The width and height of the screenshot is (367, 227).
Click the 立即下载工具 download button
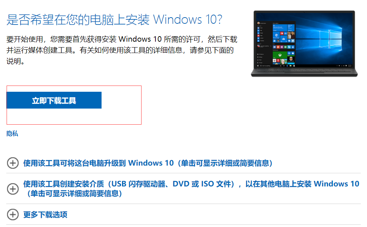[x=54, y=100]
